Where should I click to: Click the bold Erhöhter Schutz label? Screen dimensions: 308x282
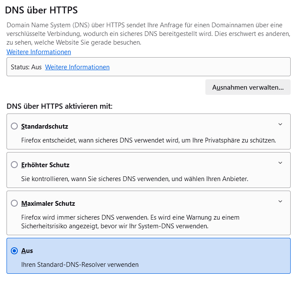coord(45,165)
